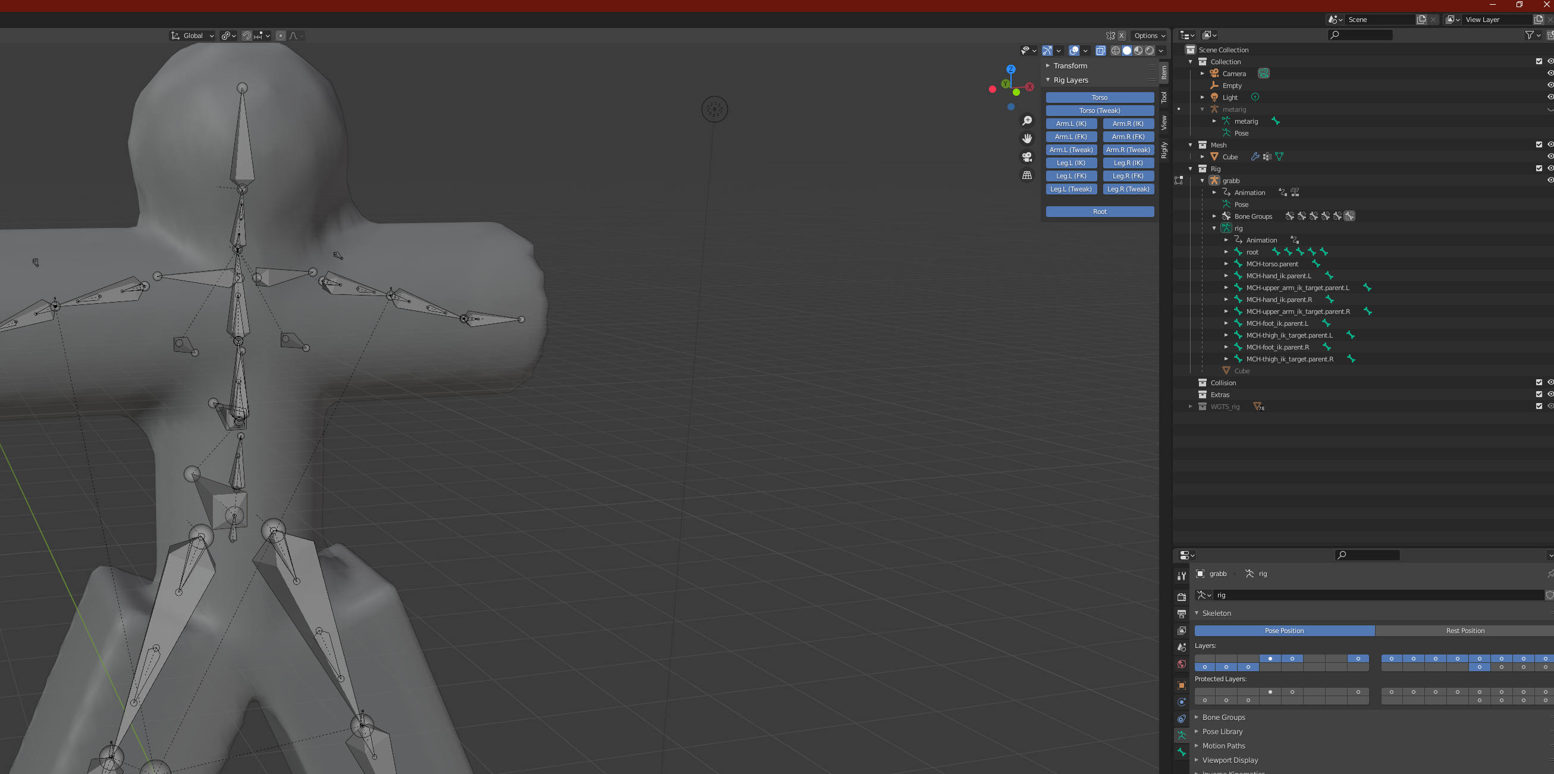
Task: Click the outliner search field
Action: [1359, 35]
